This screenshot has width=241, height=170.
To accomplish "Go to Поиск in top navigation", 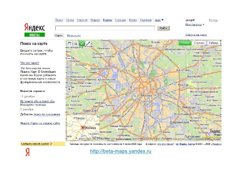I will [x=59, y=20].
